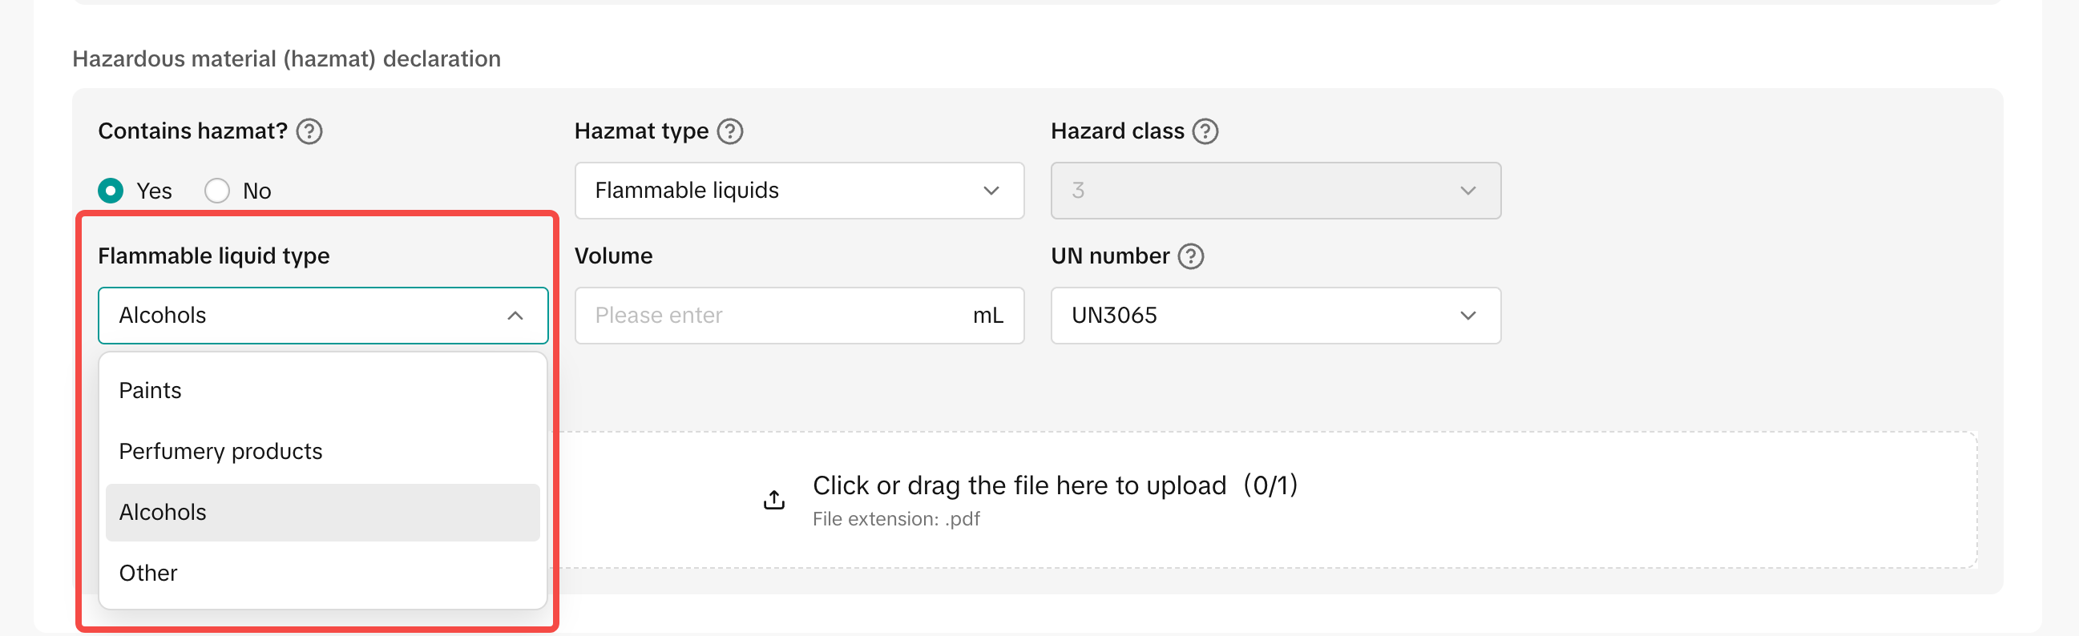Screen dimensions: 2079x636
Task: Click the UN number dropdown chevron
Action: [1467, 315]
